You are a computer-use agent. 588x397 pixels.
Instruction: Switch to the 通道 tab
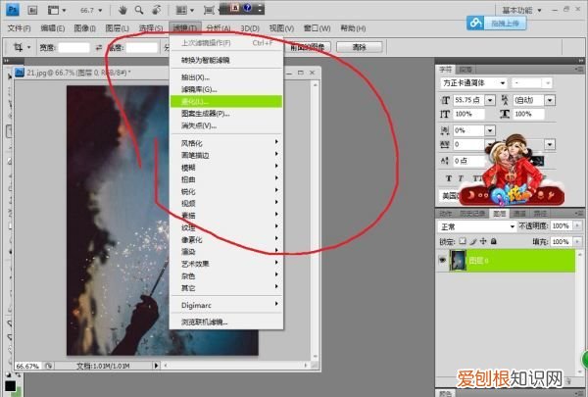tap(519, 214)
